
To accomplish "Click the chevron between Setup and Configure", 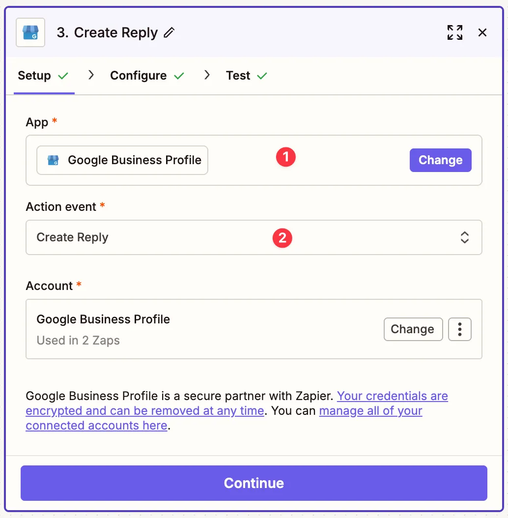I will click(91, 75).
